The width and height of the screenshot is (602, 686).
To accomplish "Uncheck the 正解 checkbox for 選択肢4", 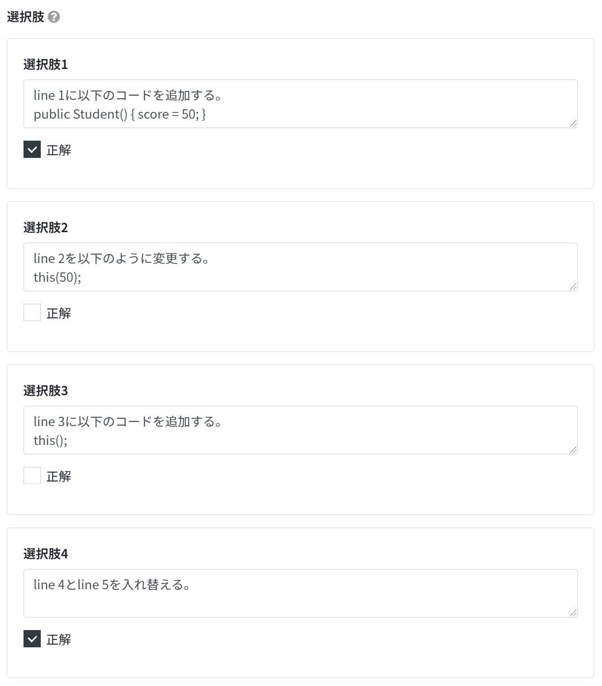I will (32, 639).
